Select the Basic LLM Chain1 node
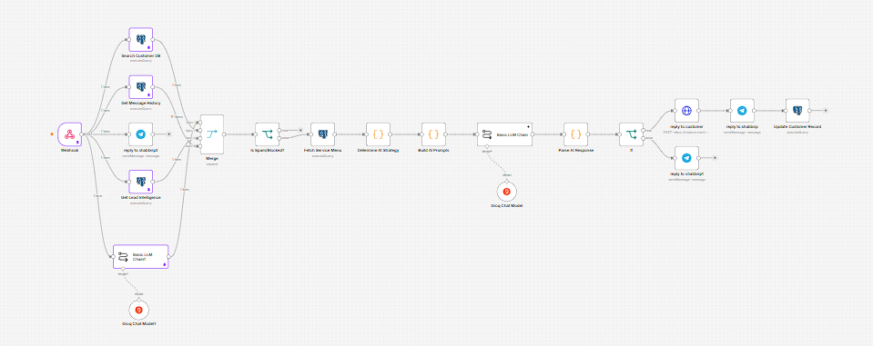The image size is (873, 346). pos(140,257)
